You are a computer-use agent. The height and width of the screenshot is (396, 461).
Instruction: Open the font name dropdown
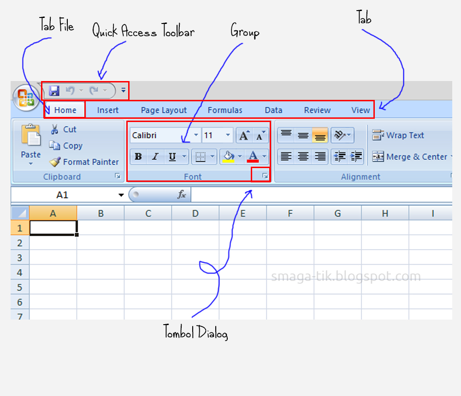click(196, 135)
